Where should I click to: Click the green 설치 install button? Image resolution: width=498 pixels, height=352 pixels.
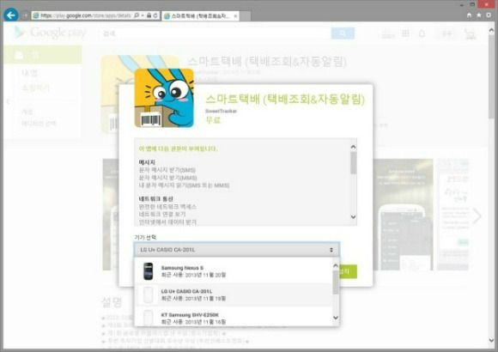[348, 271]
